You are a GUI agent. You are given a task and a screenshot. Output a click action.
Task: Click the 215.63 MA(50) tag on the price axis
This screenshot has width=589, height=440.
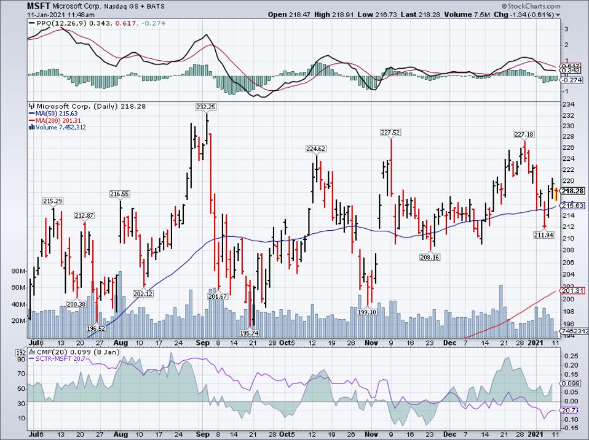point(572,206)
